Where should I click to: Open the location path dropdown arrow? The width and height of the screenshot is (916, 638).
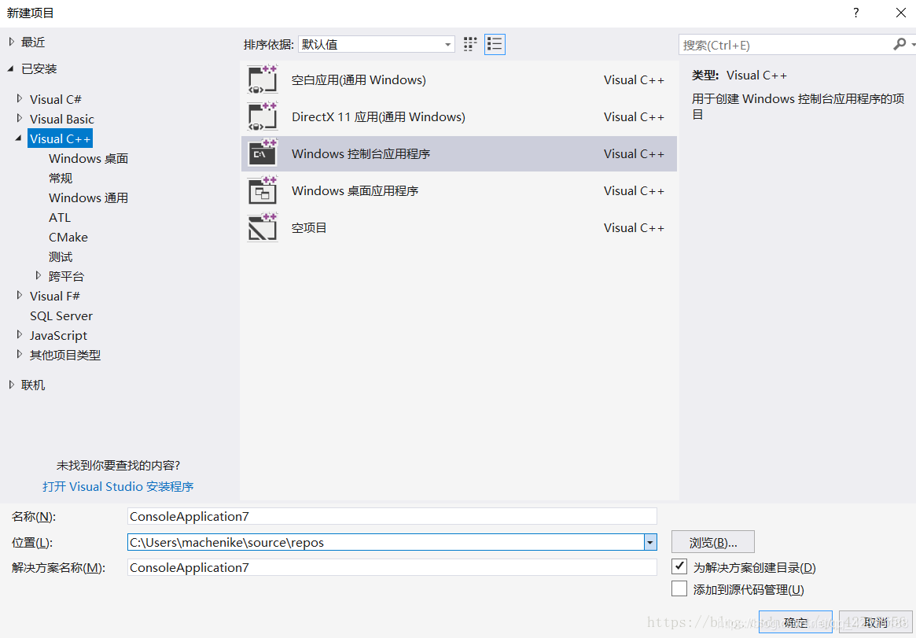tap(649, 543)
